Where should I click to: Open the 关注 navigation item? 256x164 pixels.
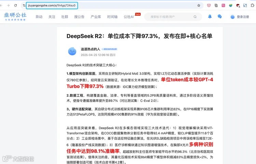click(52, 17)
